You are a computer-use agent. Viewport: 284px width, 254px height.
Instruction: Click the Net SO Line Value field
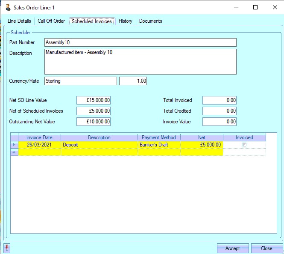94,100
